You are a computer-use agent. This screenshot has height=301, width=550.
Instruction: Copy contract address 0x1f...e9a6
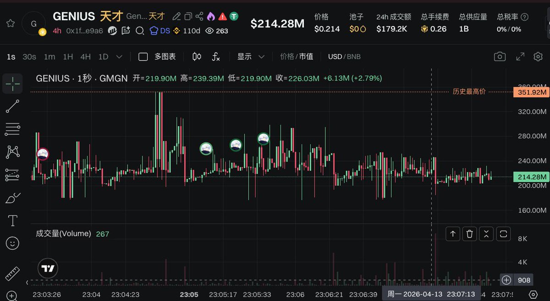pyautogui.click(x=84, y=31)
